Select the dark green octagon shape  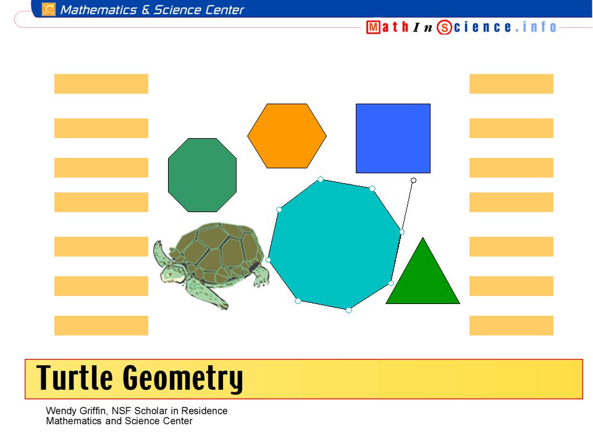point(203,175)
